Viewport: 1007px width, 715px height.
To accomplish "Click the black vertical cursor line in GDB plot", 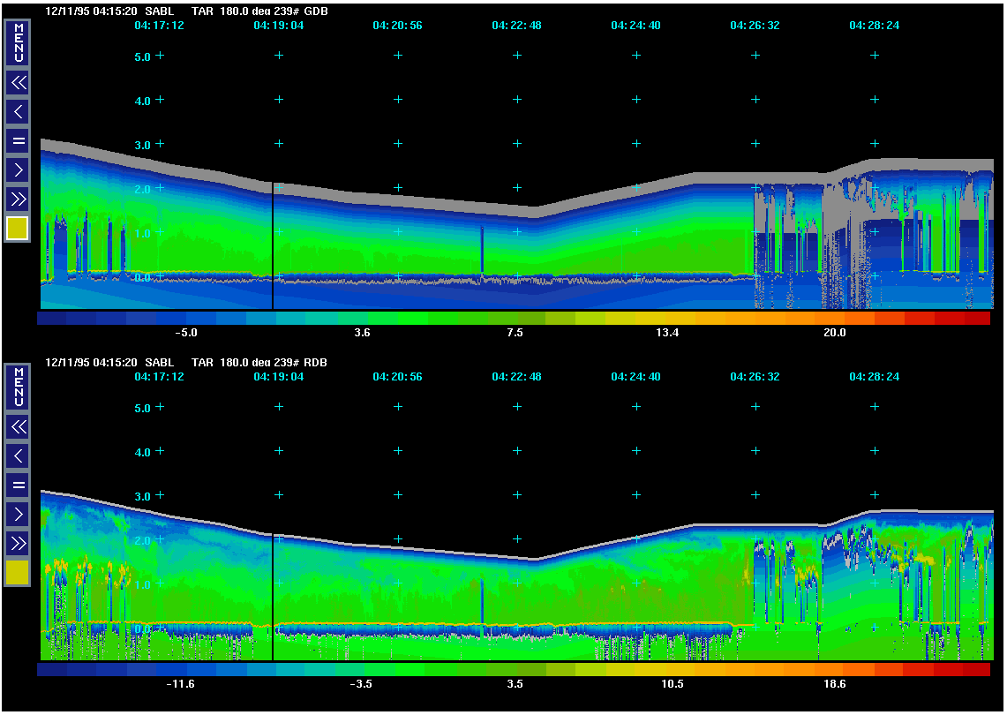I will tap(273, 247).
